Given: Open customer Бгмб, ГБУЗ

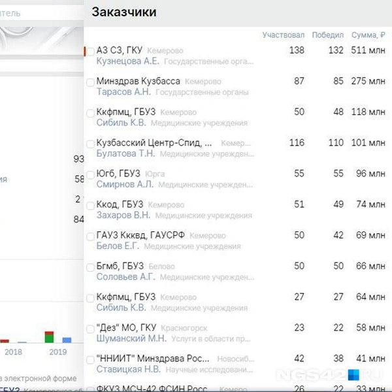Looking at the screenshot, I should pyautogui.click(x=120, y=266).
